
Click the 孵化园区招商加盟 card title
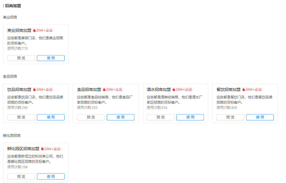pyautogui.click(x=23, y=149)
